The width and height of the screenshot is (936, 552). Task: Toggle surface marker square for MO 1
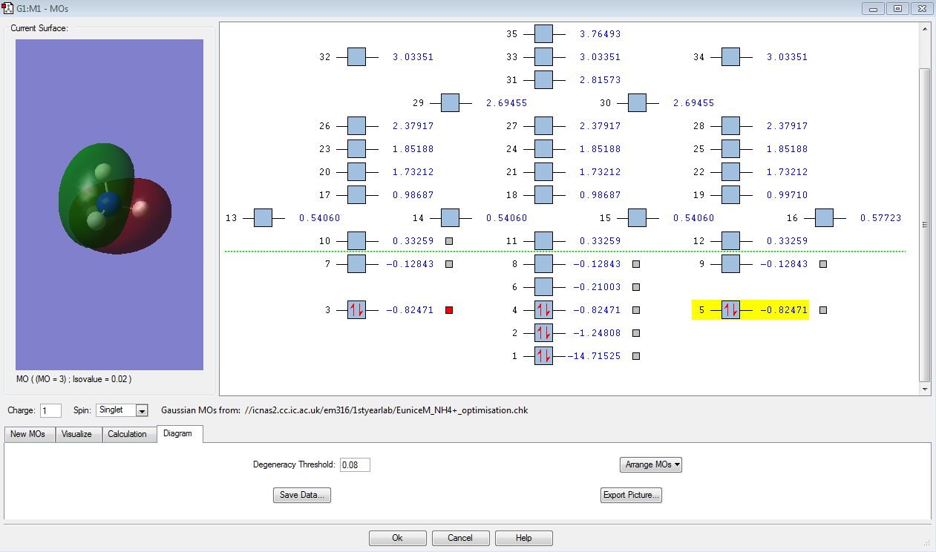pyautogui.click(x=636, y=356)
